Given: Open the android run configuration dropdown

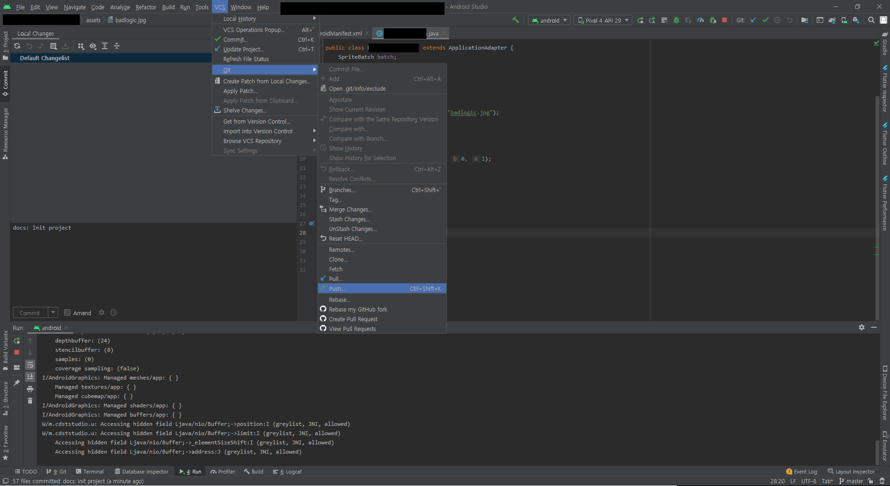Looking at the screenshot, I should tap(549, 20).
